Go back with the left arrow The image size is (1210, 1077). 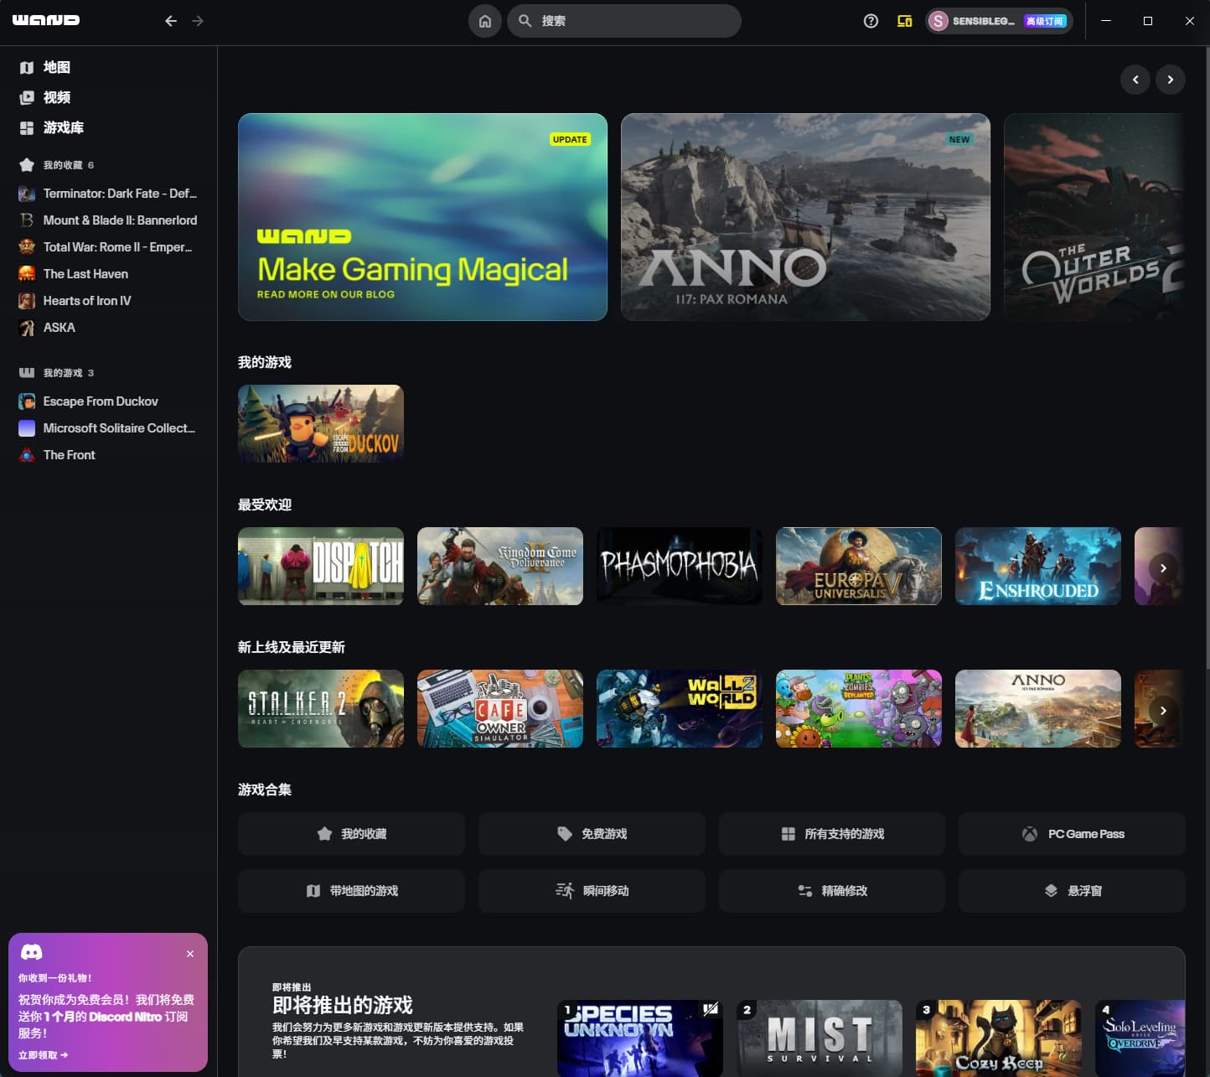coord(171,21)
